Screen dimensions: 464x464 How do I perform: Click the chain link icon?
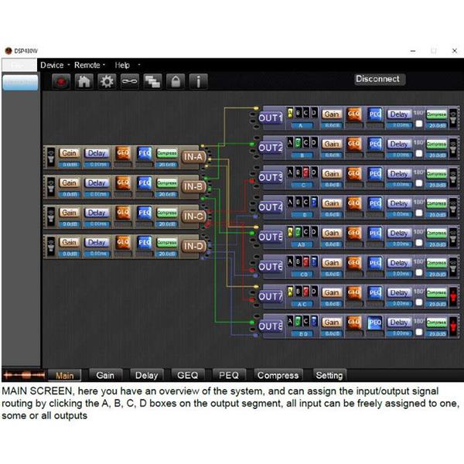click(128, 80)
